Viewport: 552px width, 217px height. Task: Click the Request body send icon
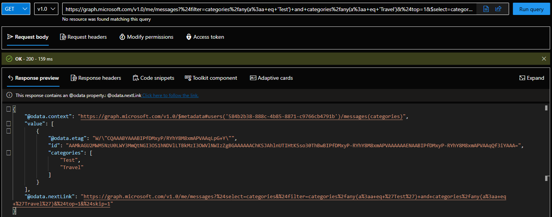click(x=10, y=37)
